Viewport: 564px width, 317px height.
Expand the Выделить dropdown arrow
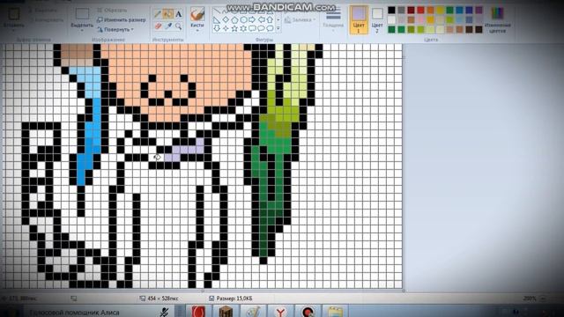pyautogui.click(x=82, y=31)
